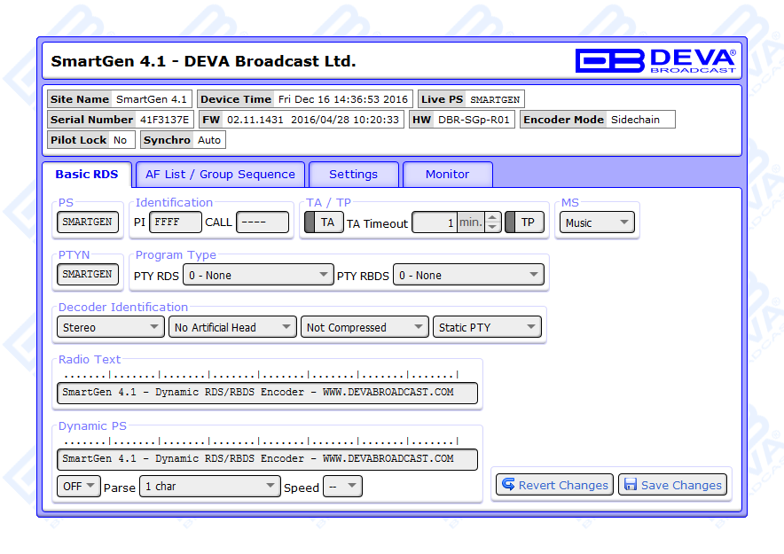Switch to the Monitor tab

tap(447, 175)
